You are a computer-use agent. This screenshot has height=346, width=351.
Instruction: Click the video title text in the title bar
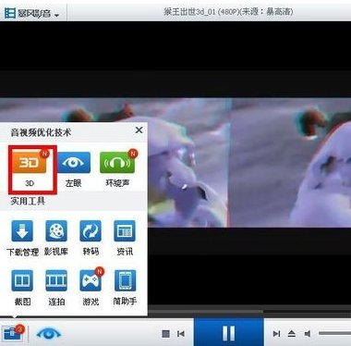228,12
